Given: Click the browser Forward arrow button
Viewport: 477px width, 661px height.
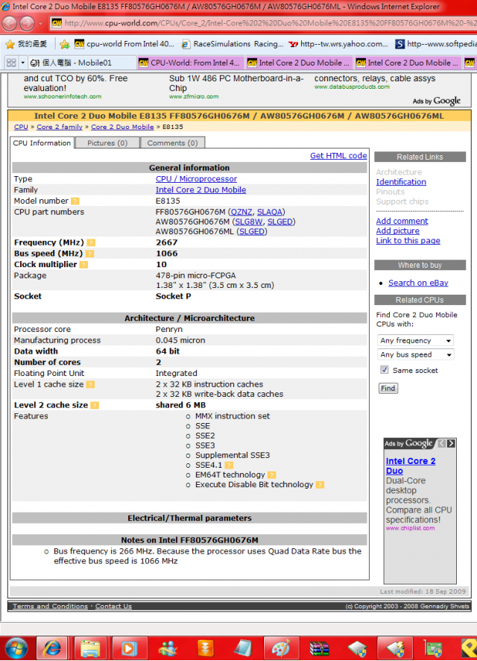Looking at the screenshot, I should tap(28, 24).
